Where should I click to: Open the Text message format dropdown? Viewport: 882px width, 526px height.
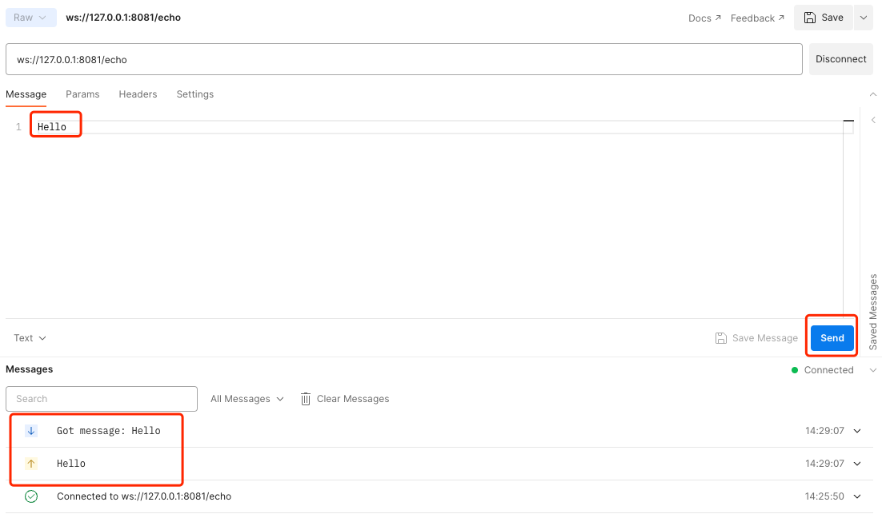click(x=29, y=337)
